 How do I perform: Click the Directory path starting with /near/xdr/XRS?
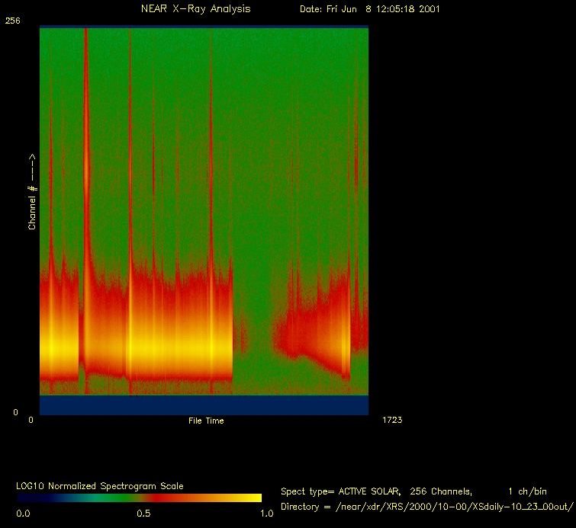pyautogui.click(x=458, y=507)
